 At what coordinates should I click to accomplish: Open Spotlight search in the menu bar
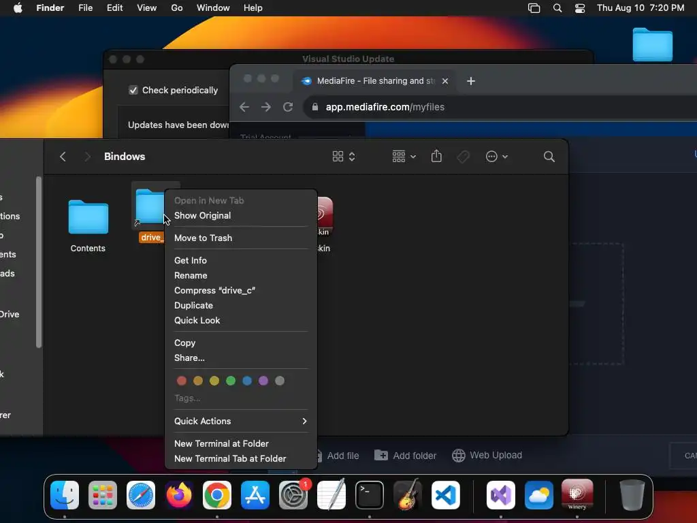[x=557, y=8]
